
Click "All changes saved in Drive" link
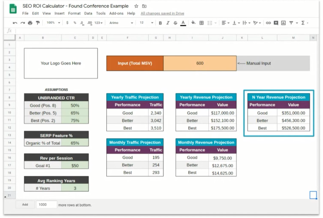(x=162, y=13)
